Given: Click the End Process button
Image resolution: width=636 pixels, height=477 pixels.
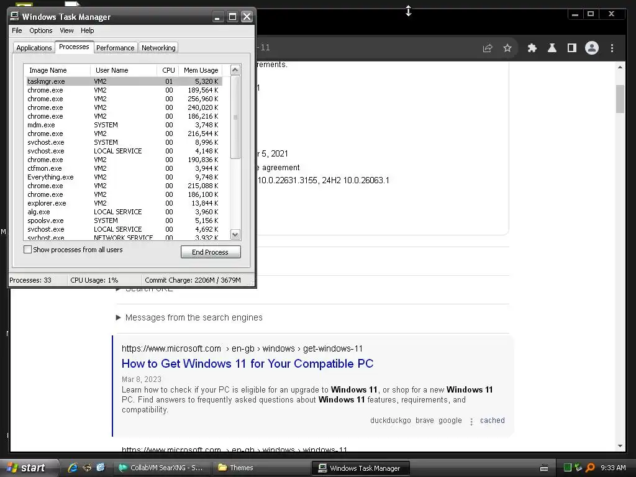Looking at the screenshot, I should [211, 252].
